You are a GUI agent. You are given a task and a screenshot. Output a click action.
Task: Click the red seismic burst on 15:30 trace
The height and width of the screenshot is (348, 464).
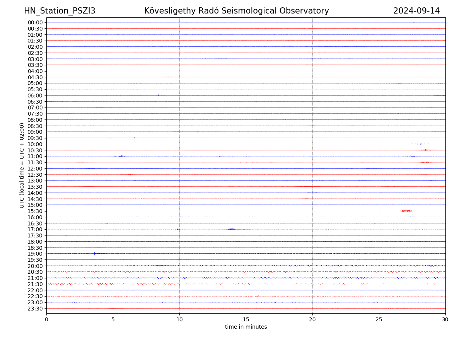point(406,211)
